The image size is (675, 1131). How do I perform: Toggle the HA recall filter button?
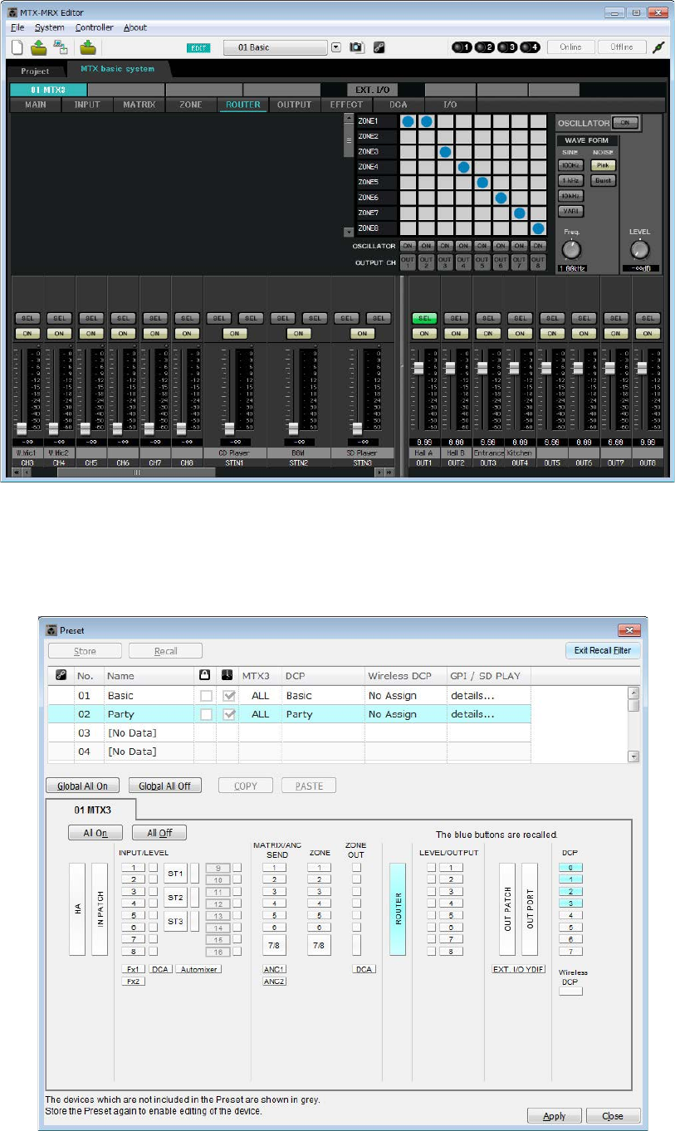[77, 909]
